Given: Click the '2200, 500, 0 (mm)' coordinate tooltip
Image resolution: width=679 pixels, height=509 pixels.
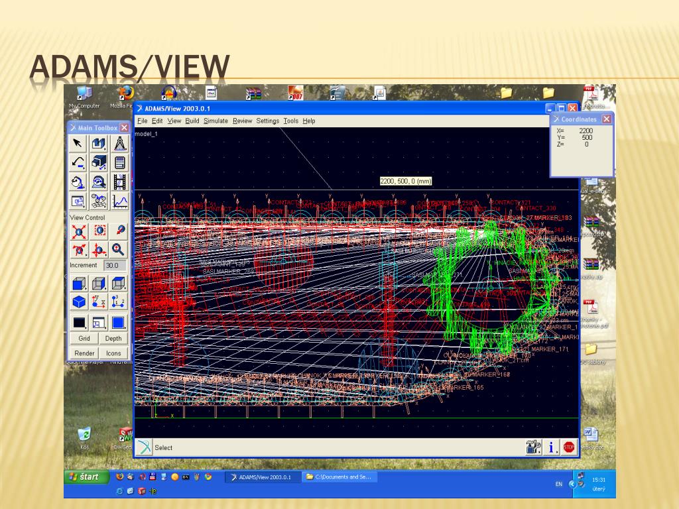Looking at the screenshot, I should click(x=406, y=181).
